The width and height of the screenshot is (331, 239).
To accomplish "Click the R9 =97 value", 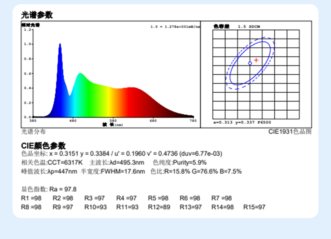I will click(x=63, y=207).
